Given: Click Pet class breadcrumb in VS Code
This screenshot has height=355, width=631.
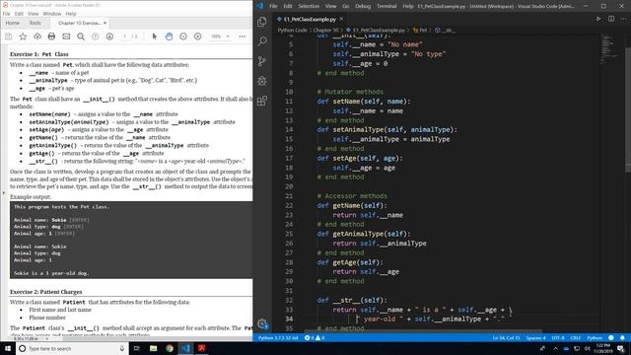Looking at the screenshot, I should tap(420, 31).
